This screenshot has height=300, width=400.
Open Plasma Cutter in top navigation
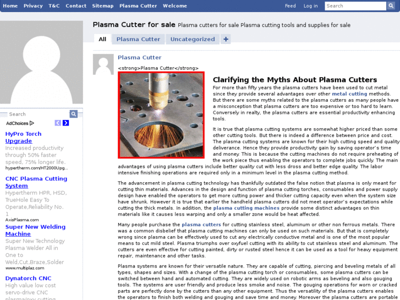(x=138, y=6)
